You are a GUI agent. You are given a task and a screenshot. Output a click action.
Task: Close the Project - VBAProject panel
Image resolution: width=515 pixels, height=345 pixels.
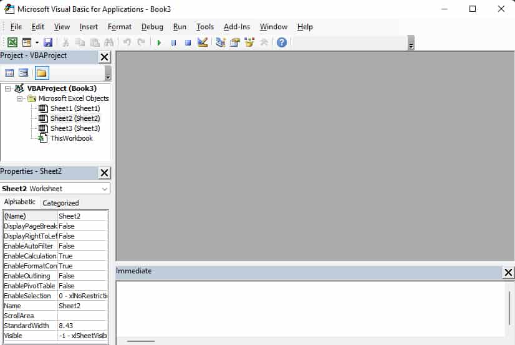(105, 57)
